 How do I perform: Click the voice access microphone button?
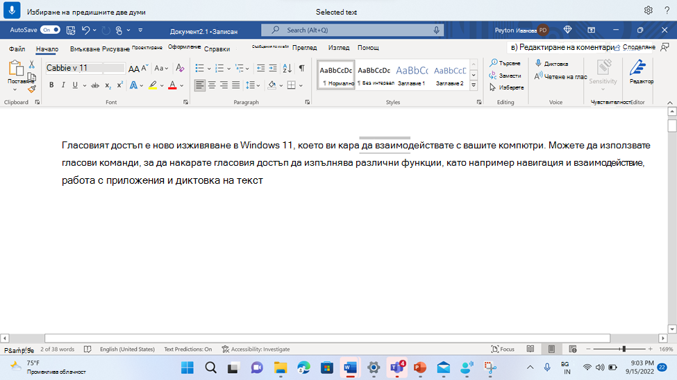point(12,10)
